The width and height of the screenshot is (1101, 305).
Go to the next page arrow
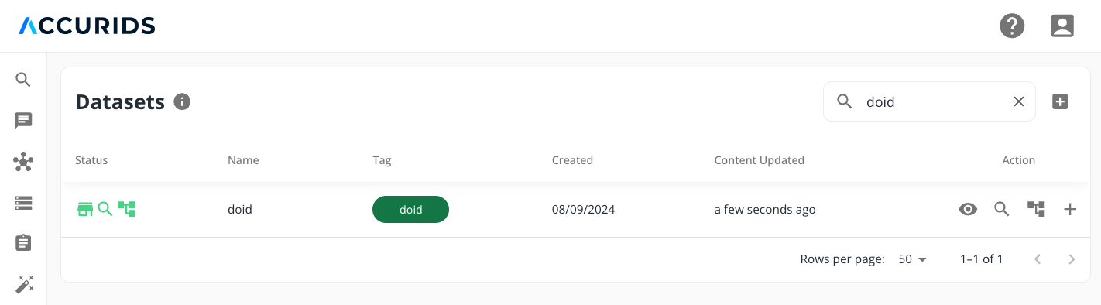[x=1072, y=259]
